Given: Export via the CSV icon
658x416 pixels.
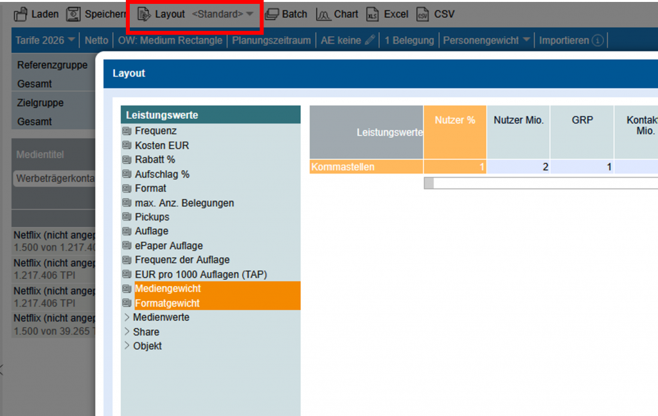Looking at the screenshot, I should (x=423, y=14).
